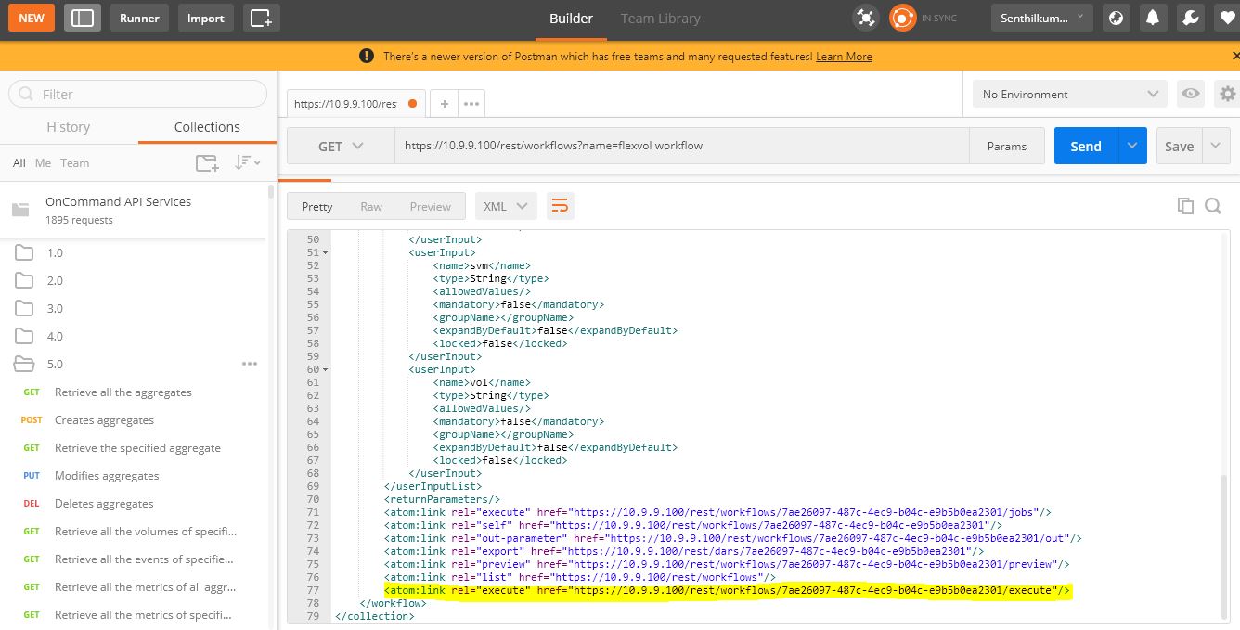Image resolution: width=1240 pixels, height=630 pixels.
Task: Open environment quick look eye icon
Action: click(x=1189, y=94)
